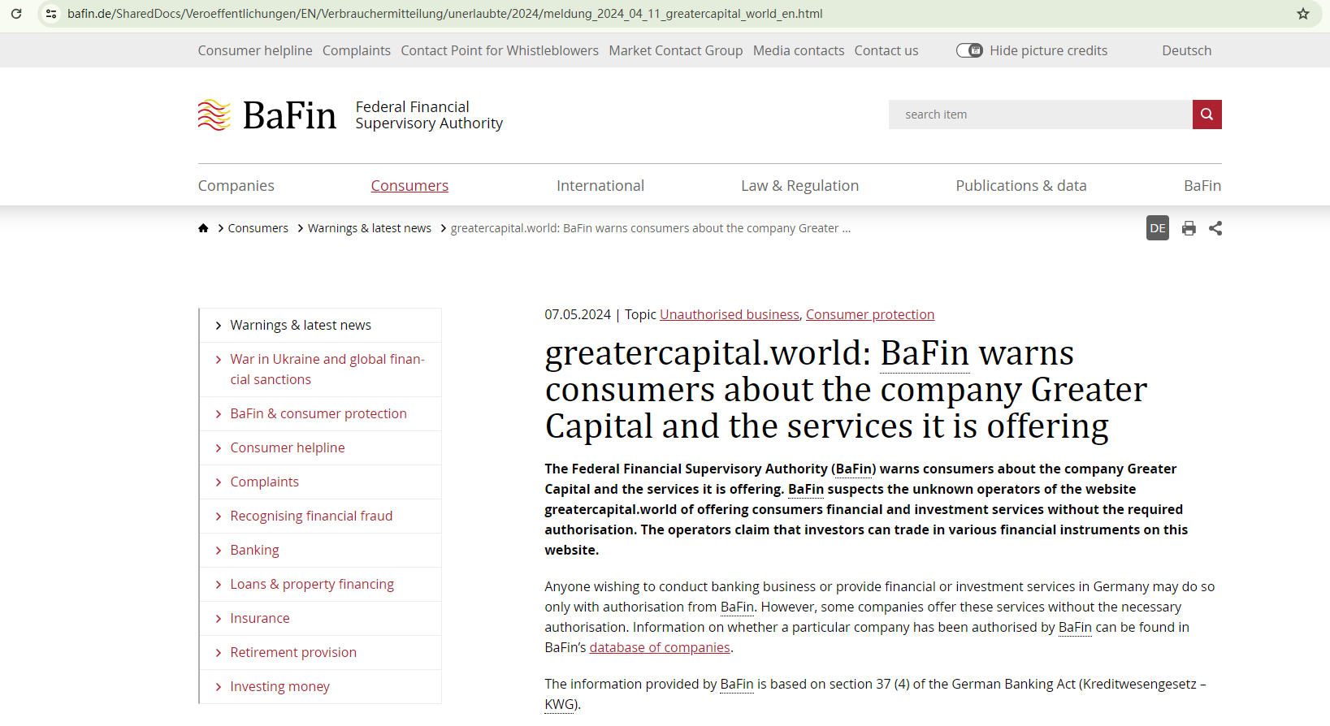The width and height of the screenshot is (1330, 726).
Task: Bookmark page with star icon
Action: [1303, 14]
